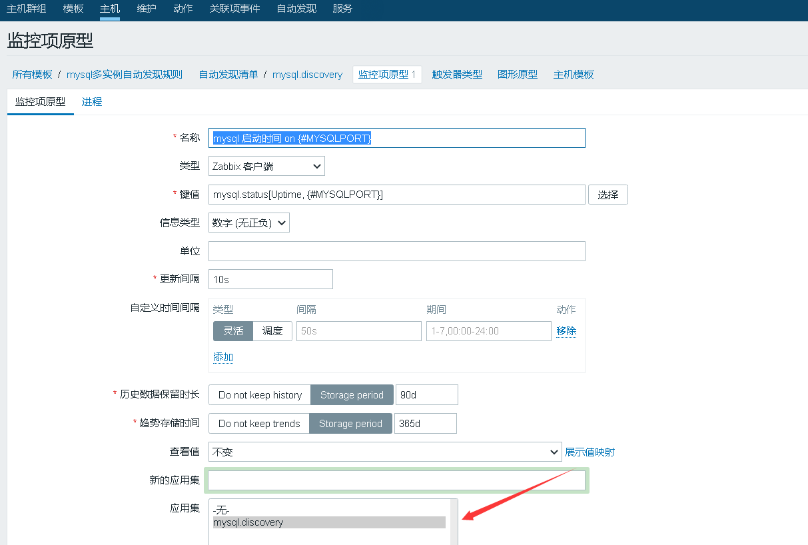Click the 新的应用集 input field
This screenshot has height=545, width=808.
click(397, 480)
